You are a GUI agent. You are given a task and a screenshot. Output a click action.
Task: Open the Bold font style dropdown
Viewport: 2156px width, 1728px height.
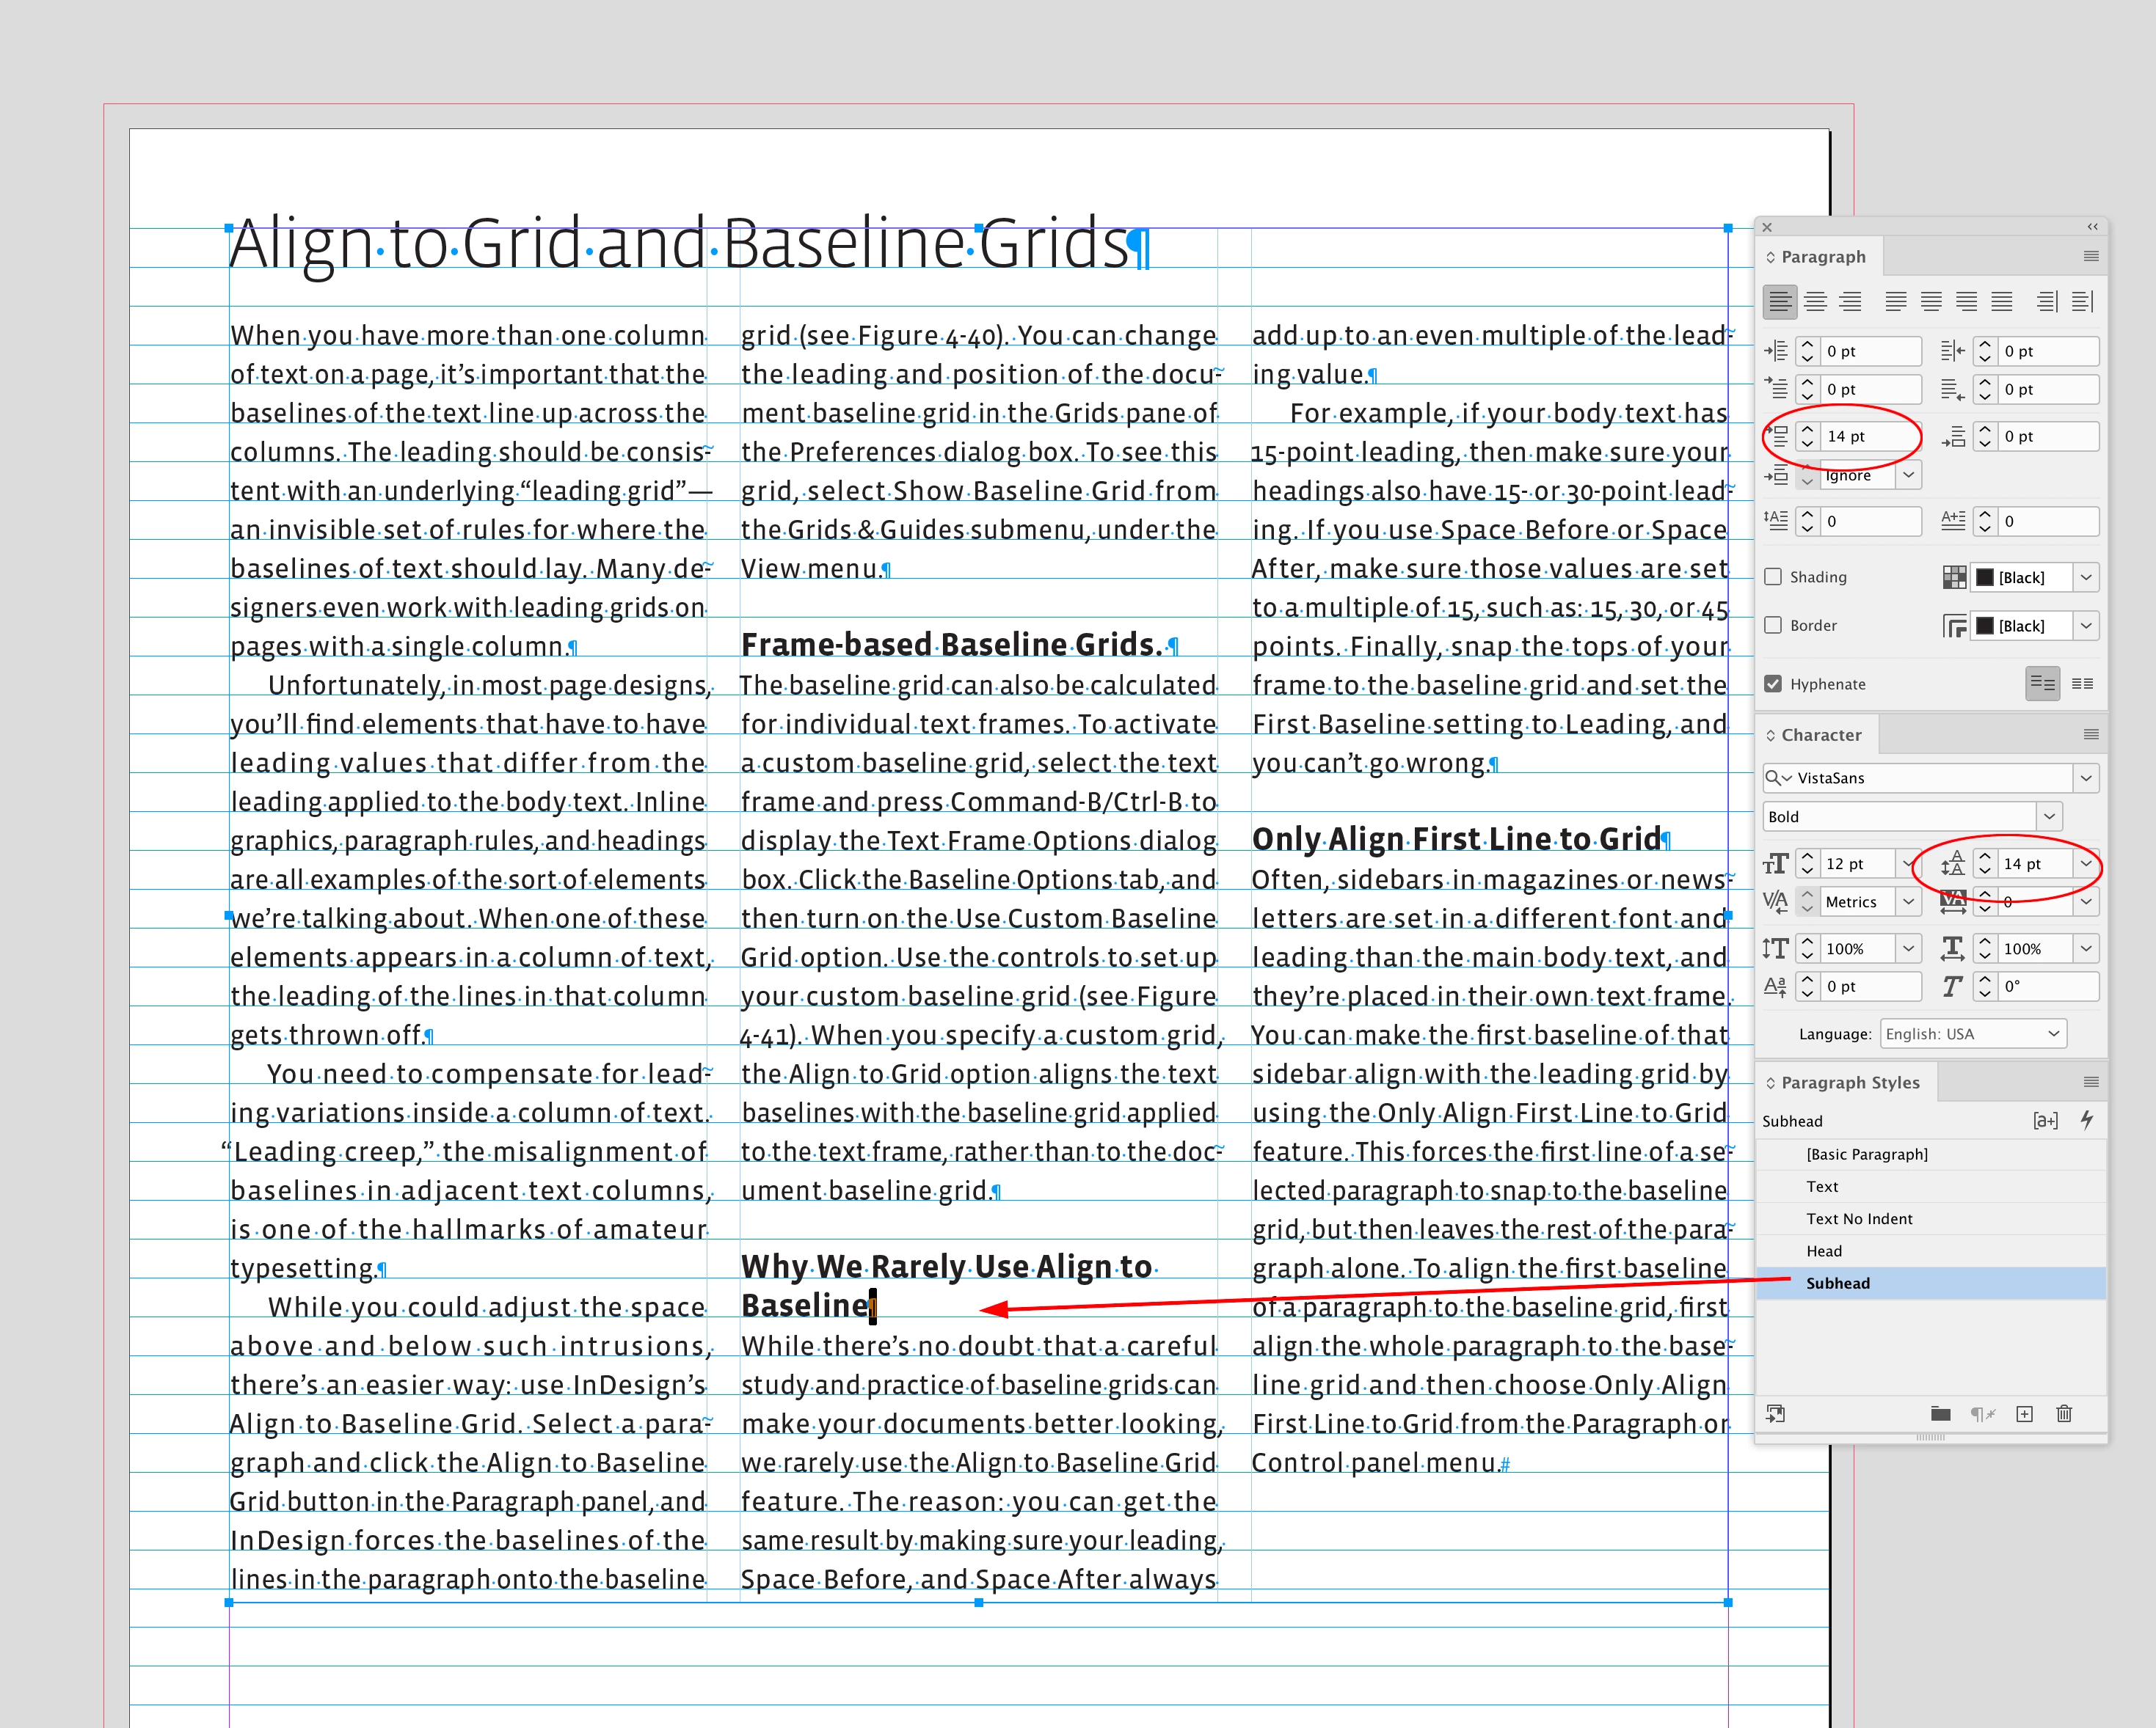(x=2049, y=816)
